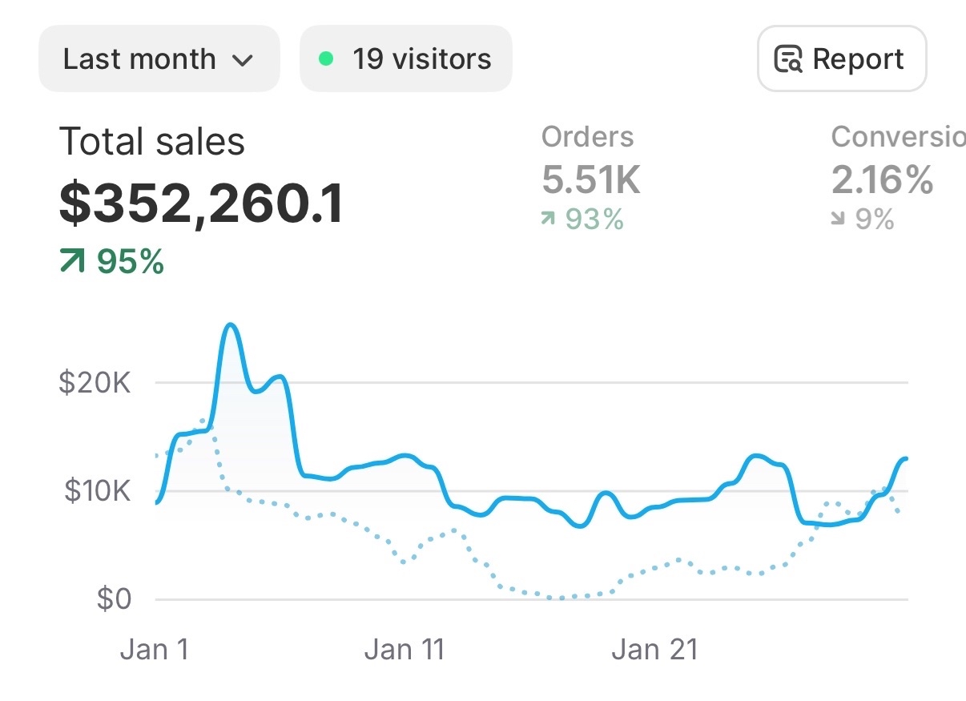Image resolution: width=966 pixels, height=701 pixels.
Task: Click the $10K gridline label
Action: point(96,490)
